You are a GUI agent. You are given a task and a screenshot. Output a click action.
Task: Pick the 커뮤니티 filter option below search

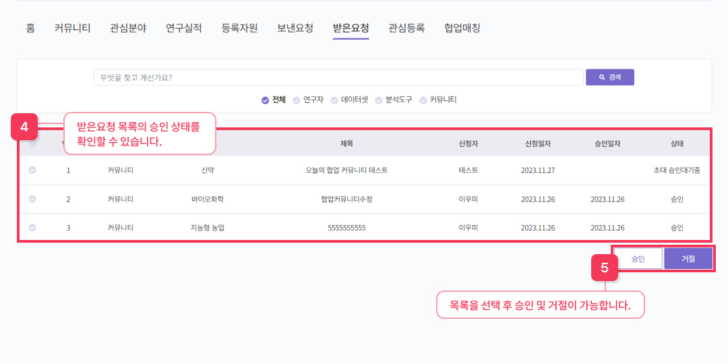tap(438, 100)
